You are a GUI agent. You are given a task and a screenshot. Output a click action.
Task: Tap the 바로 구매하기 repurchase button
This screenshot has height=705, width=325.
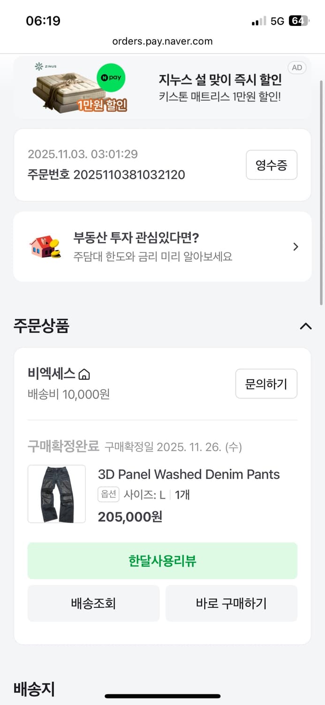[232, 603]
